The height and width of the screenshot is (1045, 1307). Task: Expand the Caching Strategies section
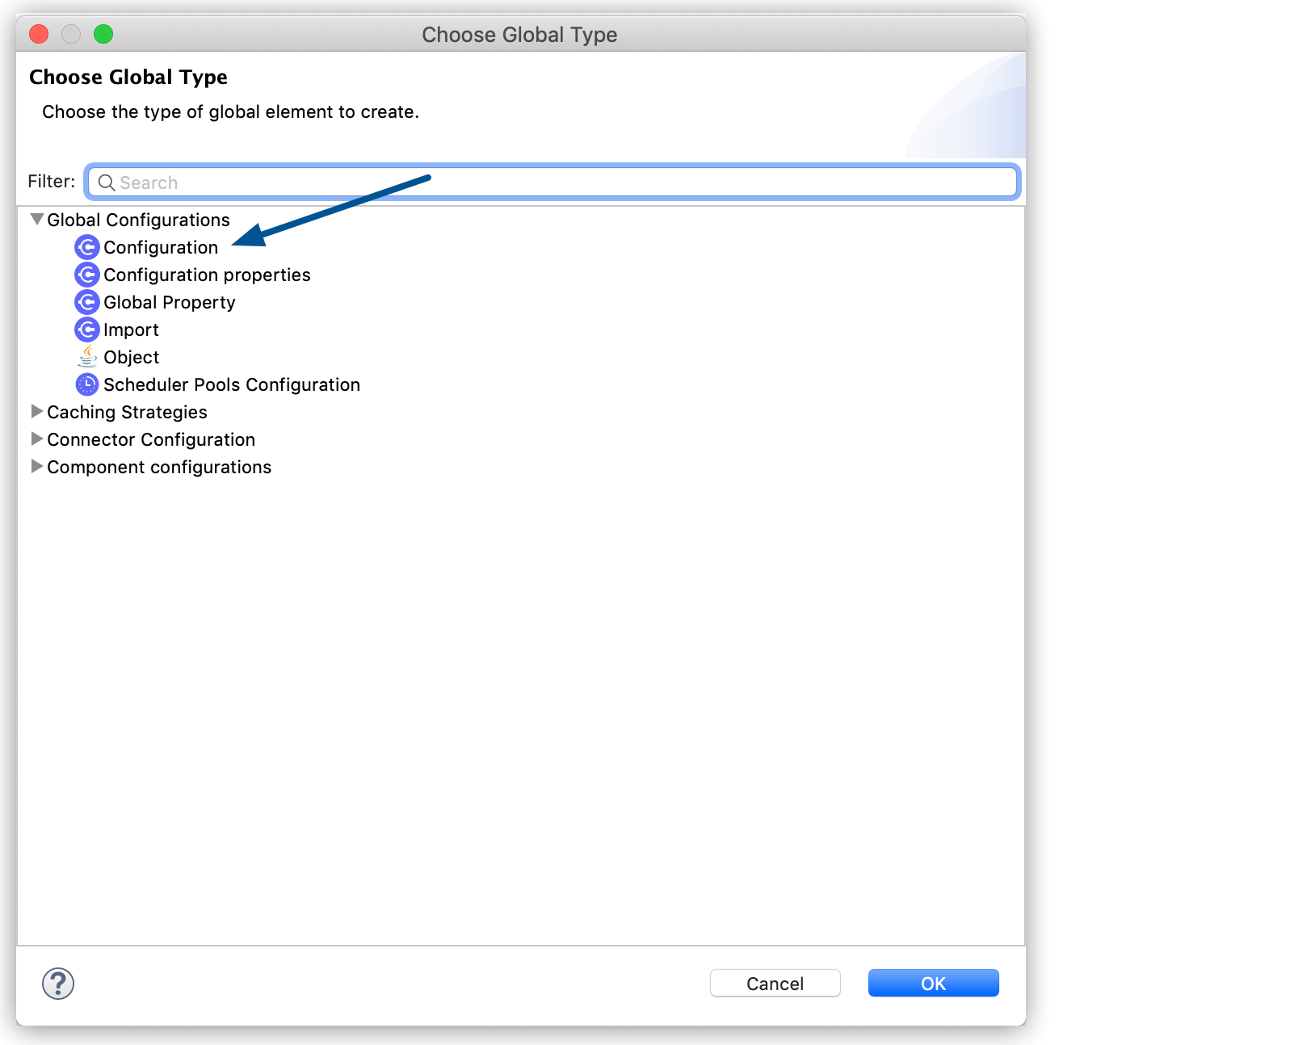pyautogui.click(x=36, y=411)
